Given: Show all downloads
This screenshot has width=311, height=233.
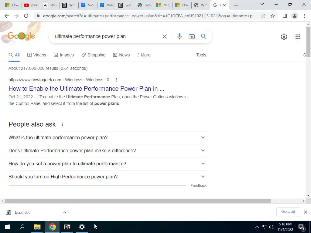Looking at the screenshot, I should click(288, 212).
